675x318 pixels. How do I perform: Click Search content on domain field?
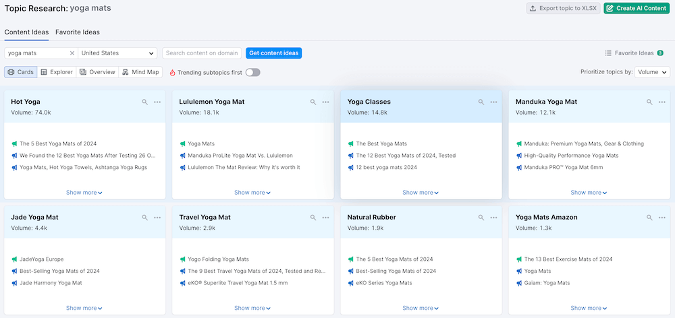coord(202,53)
